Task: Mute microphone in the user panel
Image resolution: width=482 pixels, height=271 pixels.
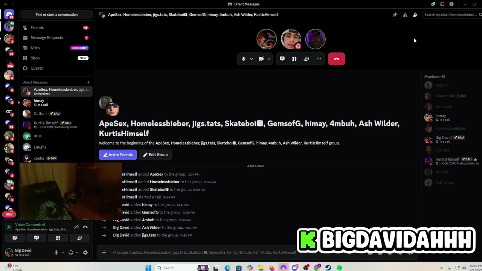Action: coord(56,253)
